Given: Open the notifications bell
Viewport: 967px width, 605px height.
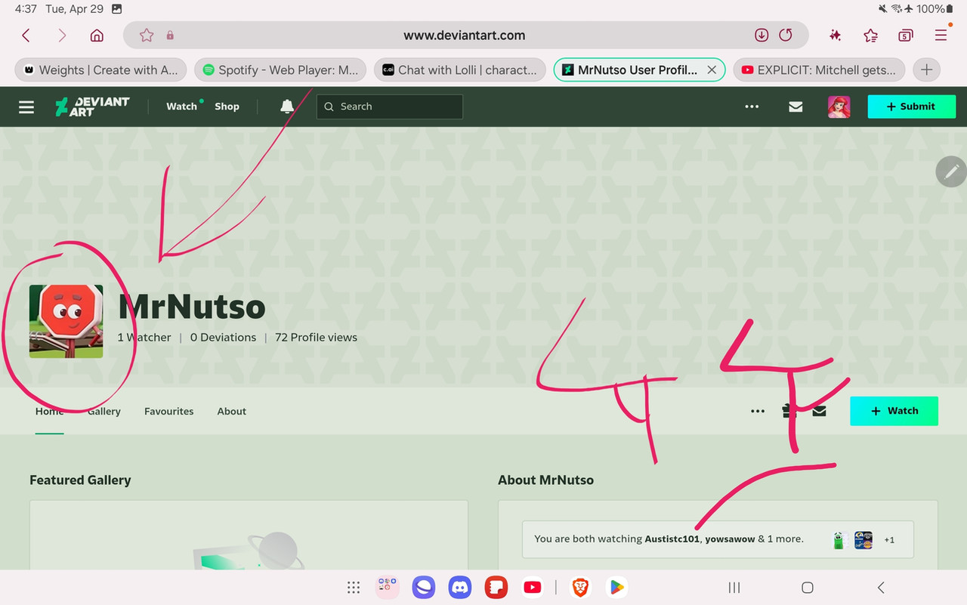Looking at the screenshot, I should click(x=287, y=106).
